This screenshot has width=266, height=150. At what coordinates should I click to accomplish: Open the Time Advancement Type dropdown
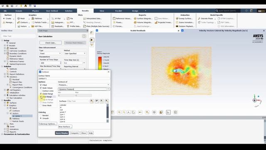[x=50, y=53]
